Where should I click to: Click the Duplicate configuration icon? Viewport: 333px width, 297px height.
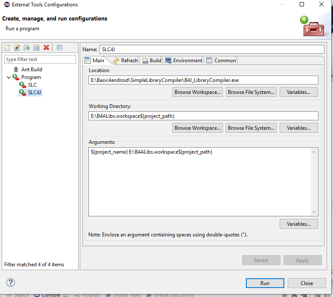click(36, 48)
